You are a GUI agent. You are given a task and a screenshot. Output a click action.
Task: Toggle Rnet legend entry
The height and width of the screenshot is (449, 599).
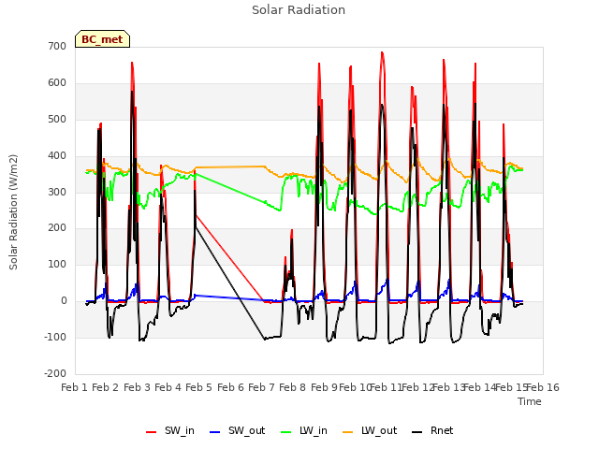click(432, 430)
